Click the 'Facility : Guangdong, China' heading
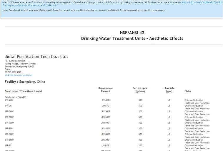This screenshot has width=223, height=151. click(25, 82)
